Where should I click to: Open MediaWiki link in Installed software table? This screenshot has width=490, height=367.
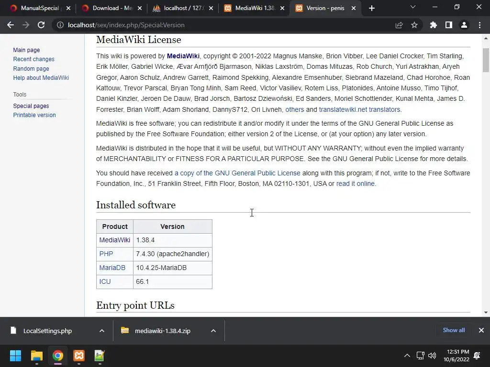point(115,240)
